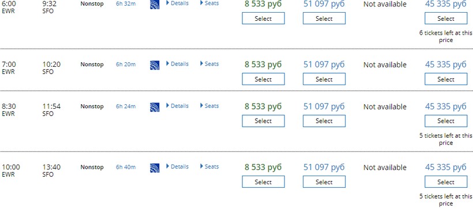Show Seats for the 10:00 flight
The height and width of the screenshot is (209, 473).
click(x=209, y=166)
